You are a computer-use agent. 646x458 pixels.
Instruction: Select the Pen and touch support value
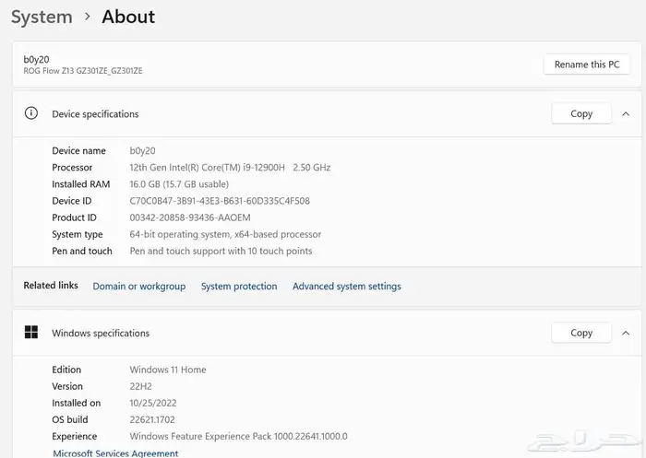pos(221,251)
